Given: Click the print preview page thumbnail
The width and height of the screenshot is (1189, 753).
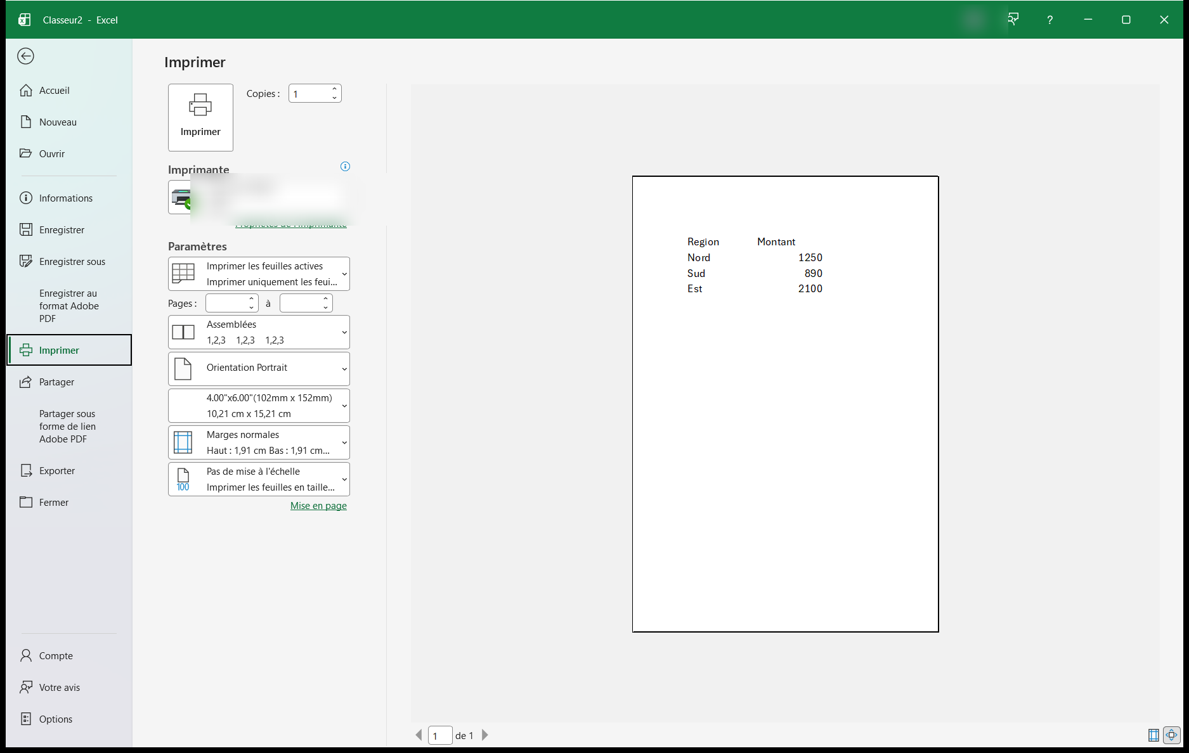Looking at the screenshot, I should pyautogui.click(x=785, y=404).
